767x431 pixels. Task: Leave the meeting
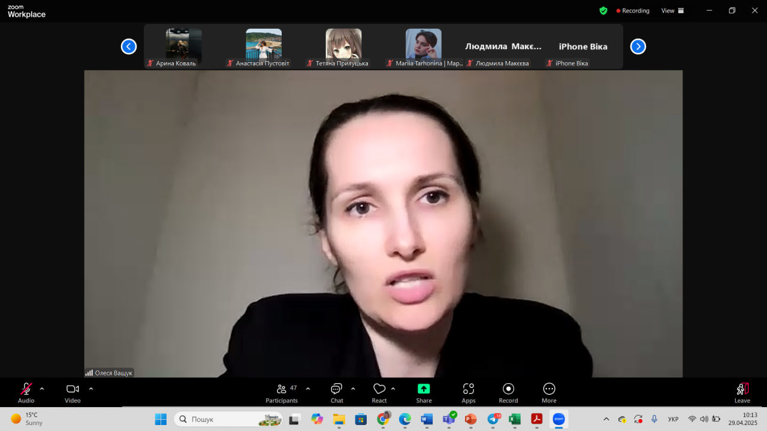pos(742,392)
